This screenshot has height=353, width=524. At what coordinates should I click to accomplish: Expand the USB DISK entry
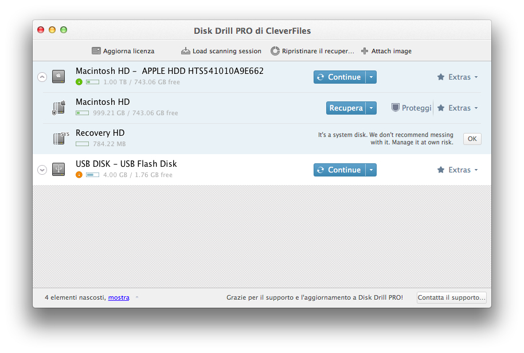click(x=42, y=170)
